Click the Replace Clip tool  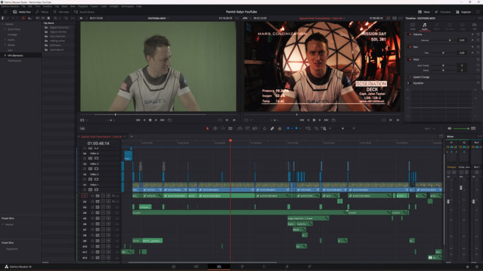pos(255,129)
